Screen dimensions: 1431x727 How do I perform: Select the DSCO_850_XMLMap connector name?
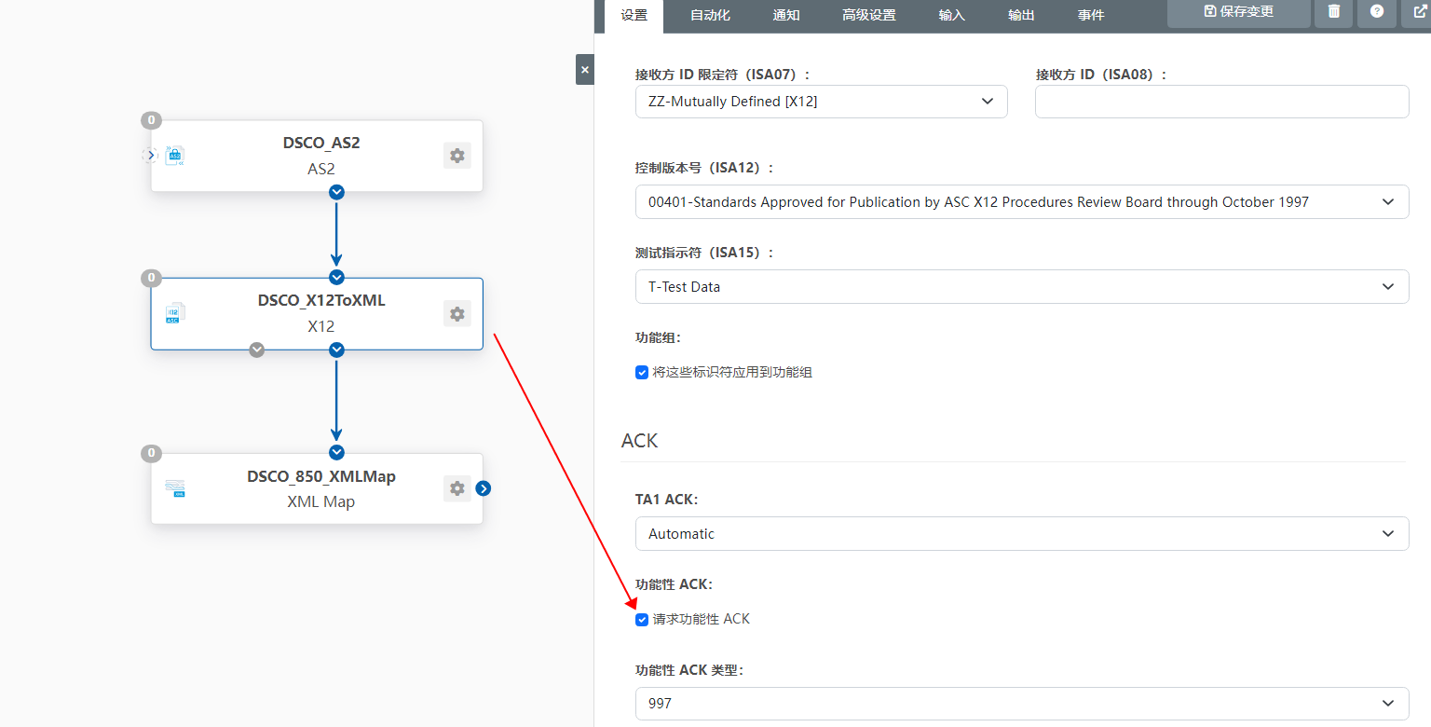click(x=321, y=476)
